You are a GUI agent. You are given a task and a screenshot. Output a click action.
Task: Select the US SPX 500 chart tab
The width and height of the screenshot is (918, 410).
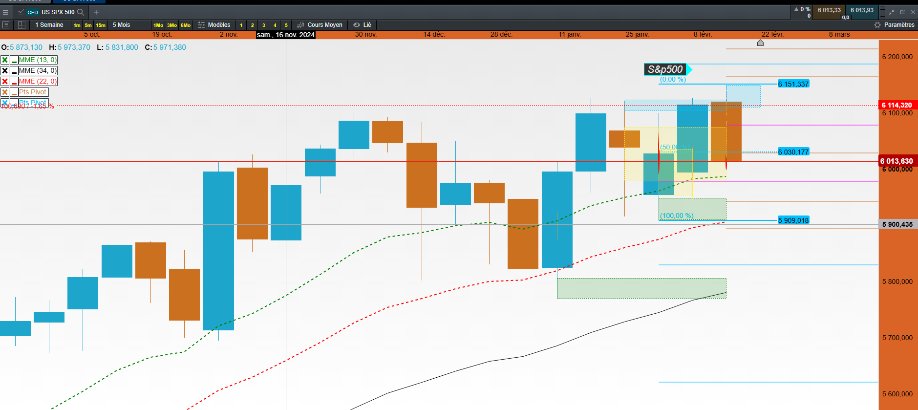51,12
